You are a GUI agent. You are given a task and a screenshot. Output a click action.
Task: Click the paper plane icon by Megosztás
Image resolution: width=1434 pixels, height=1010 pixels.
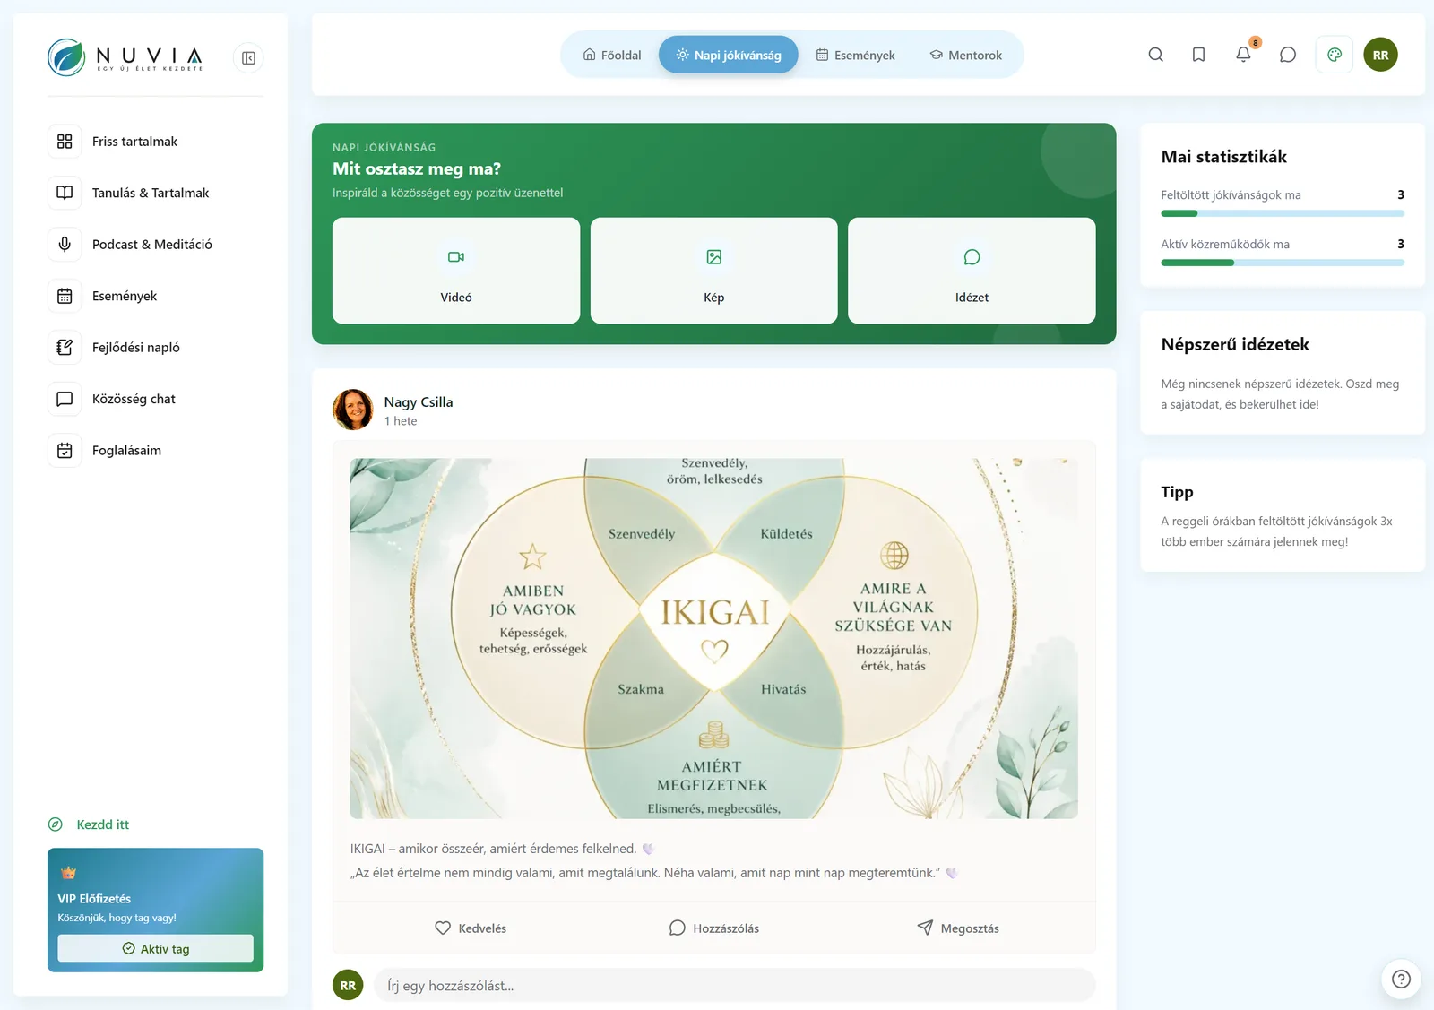coord(925,928)
